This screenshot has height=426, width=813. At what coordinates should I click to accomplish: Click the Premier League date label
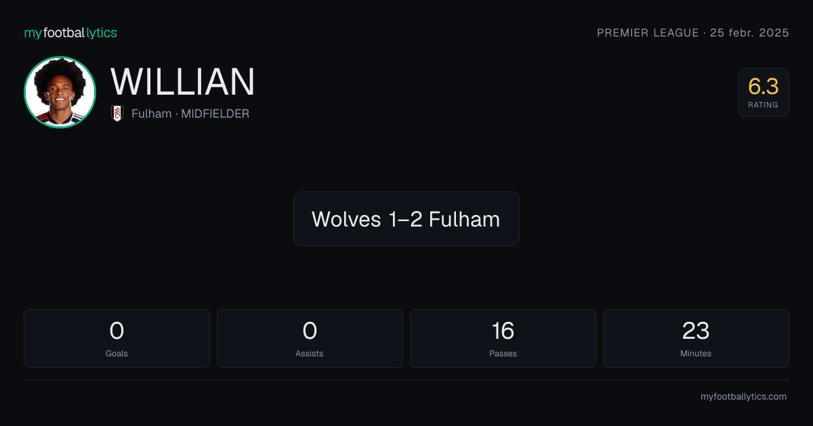[692, 33]
